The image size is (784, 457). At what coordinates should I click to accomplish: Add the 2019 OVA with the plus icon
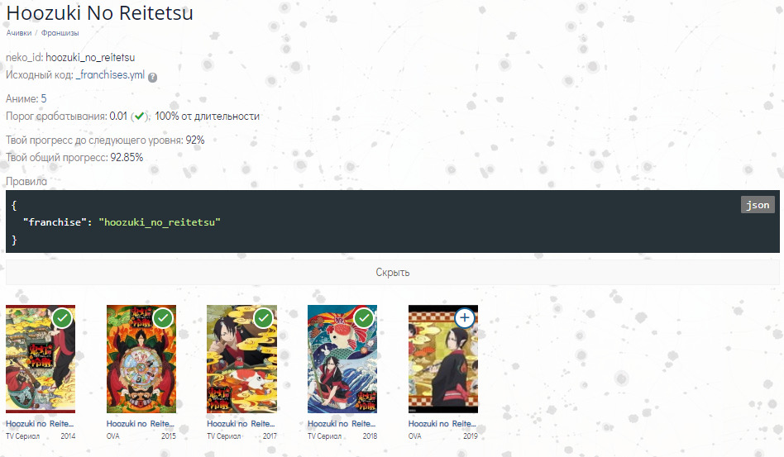[x=465, y=318]
